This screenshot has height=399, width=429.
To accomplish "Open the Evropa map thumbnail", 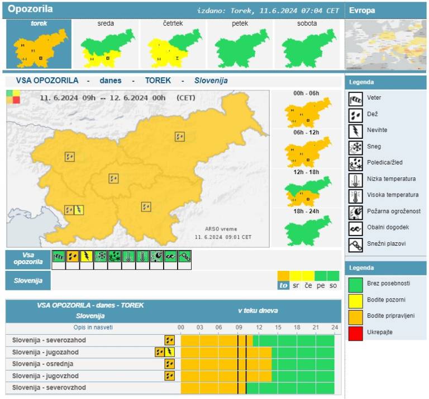I will pos(386,44).
